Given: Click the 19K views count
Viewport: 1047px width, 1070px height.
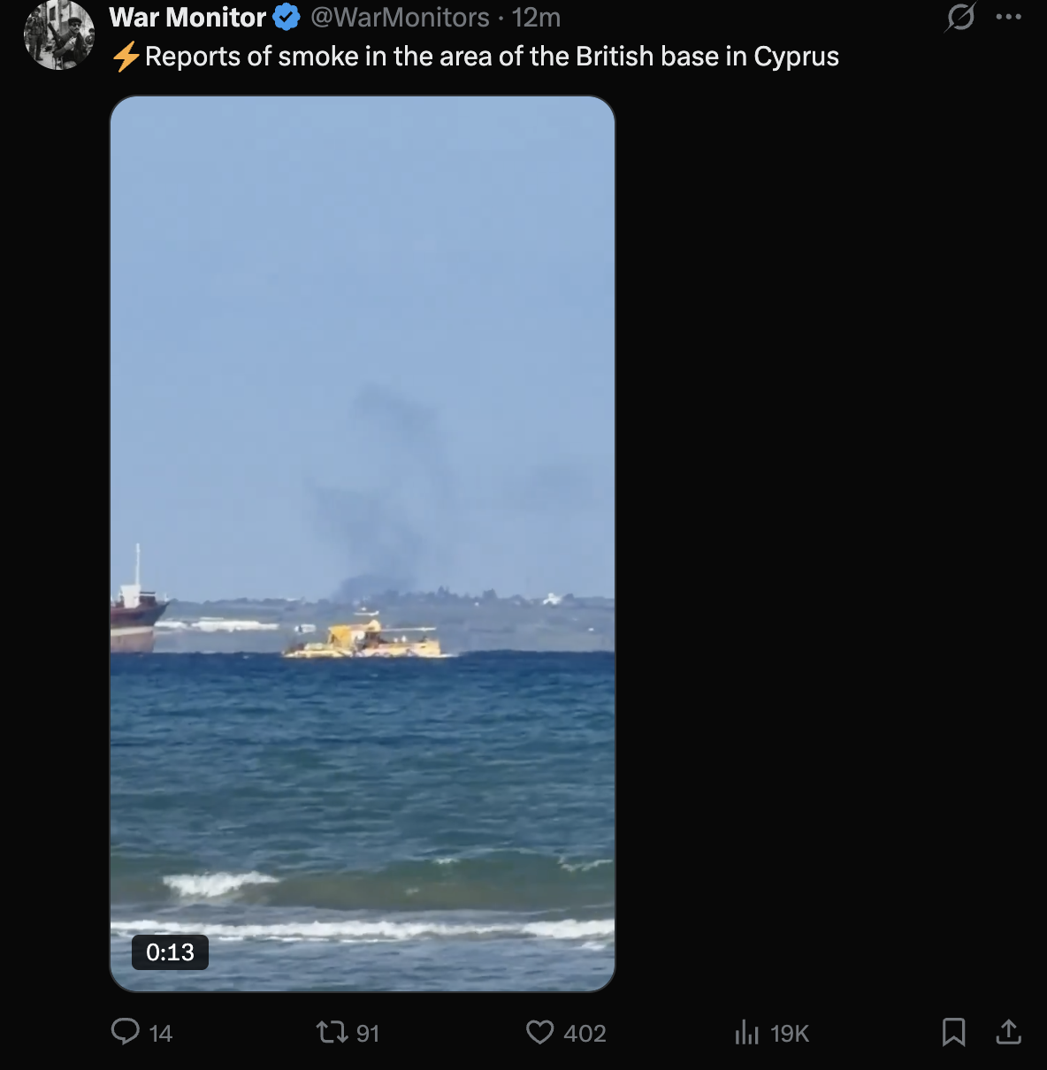Looking at the screenshot, I should pos(790,1033).
